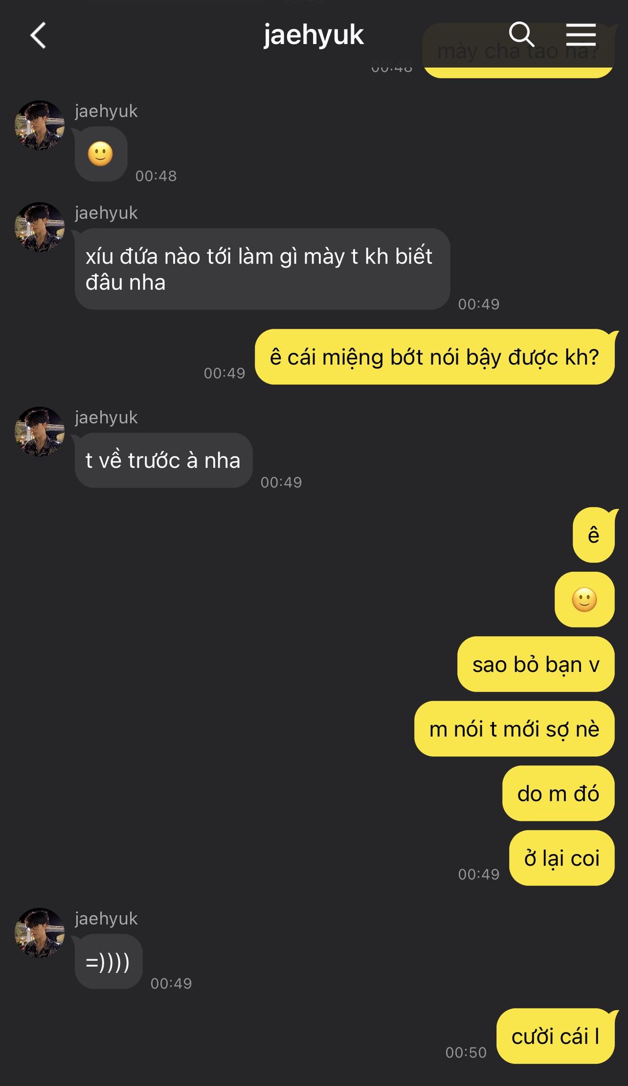
Task: Select the '=))))' message bubble
Action: [x=109, y=962]
